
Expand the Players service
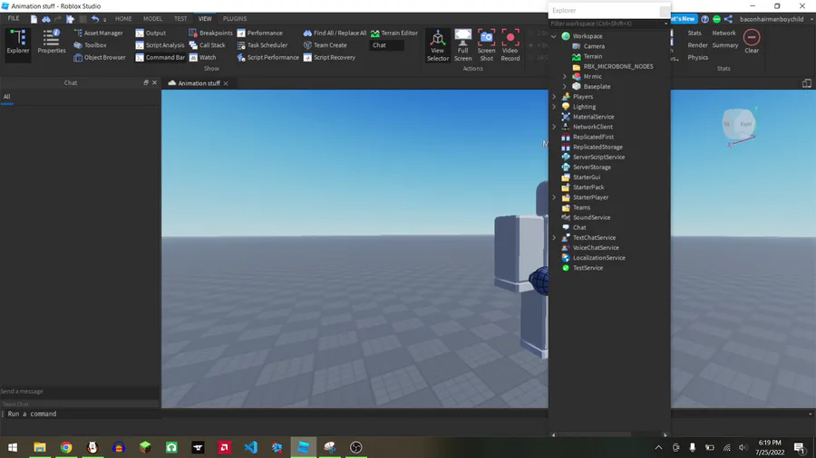tap(554, 97)
